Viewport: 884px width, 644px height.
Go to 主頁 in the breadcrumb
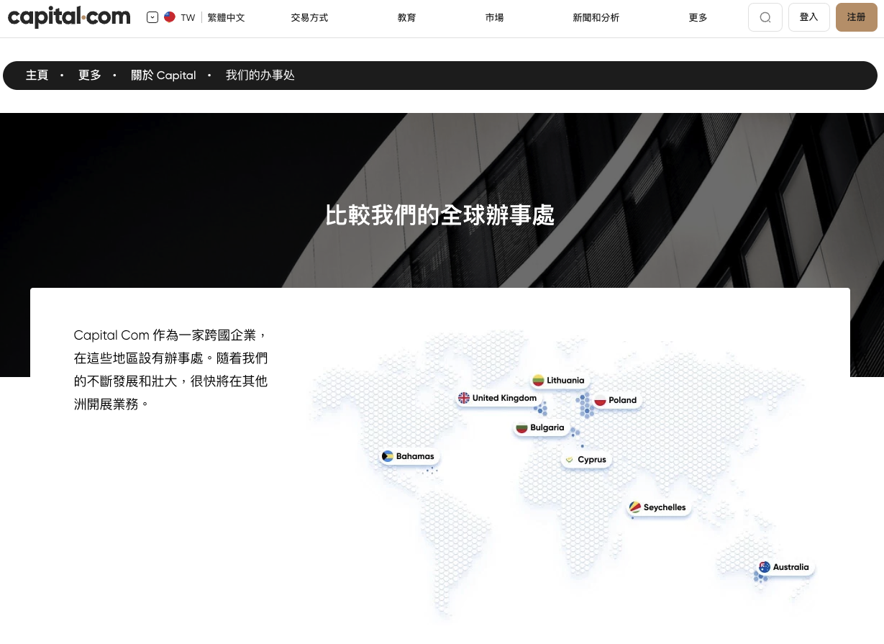pos(37,76)
